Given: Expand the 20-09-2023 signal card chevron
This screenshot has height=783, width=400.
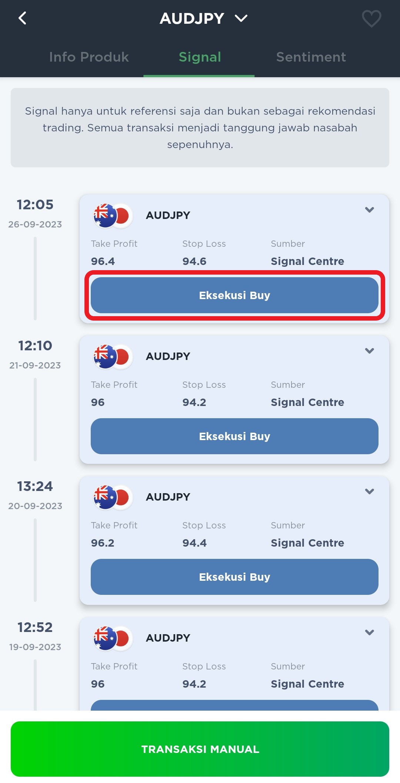Looking at the screenshot, I should pos(369,491).
